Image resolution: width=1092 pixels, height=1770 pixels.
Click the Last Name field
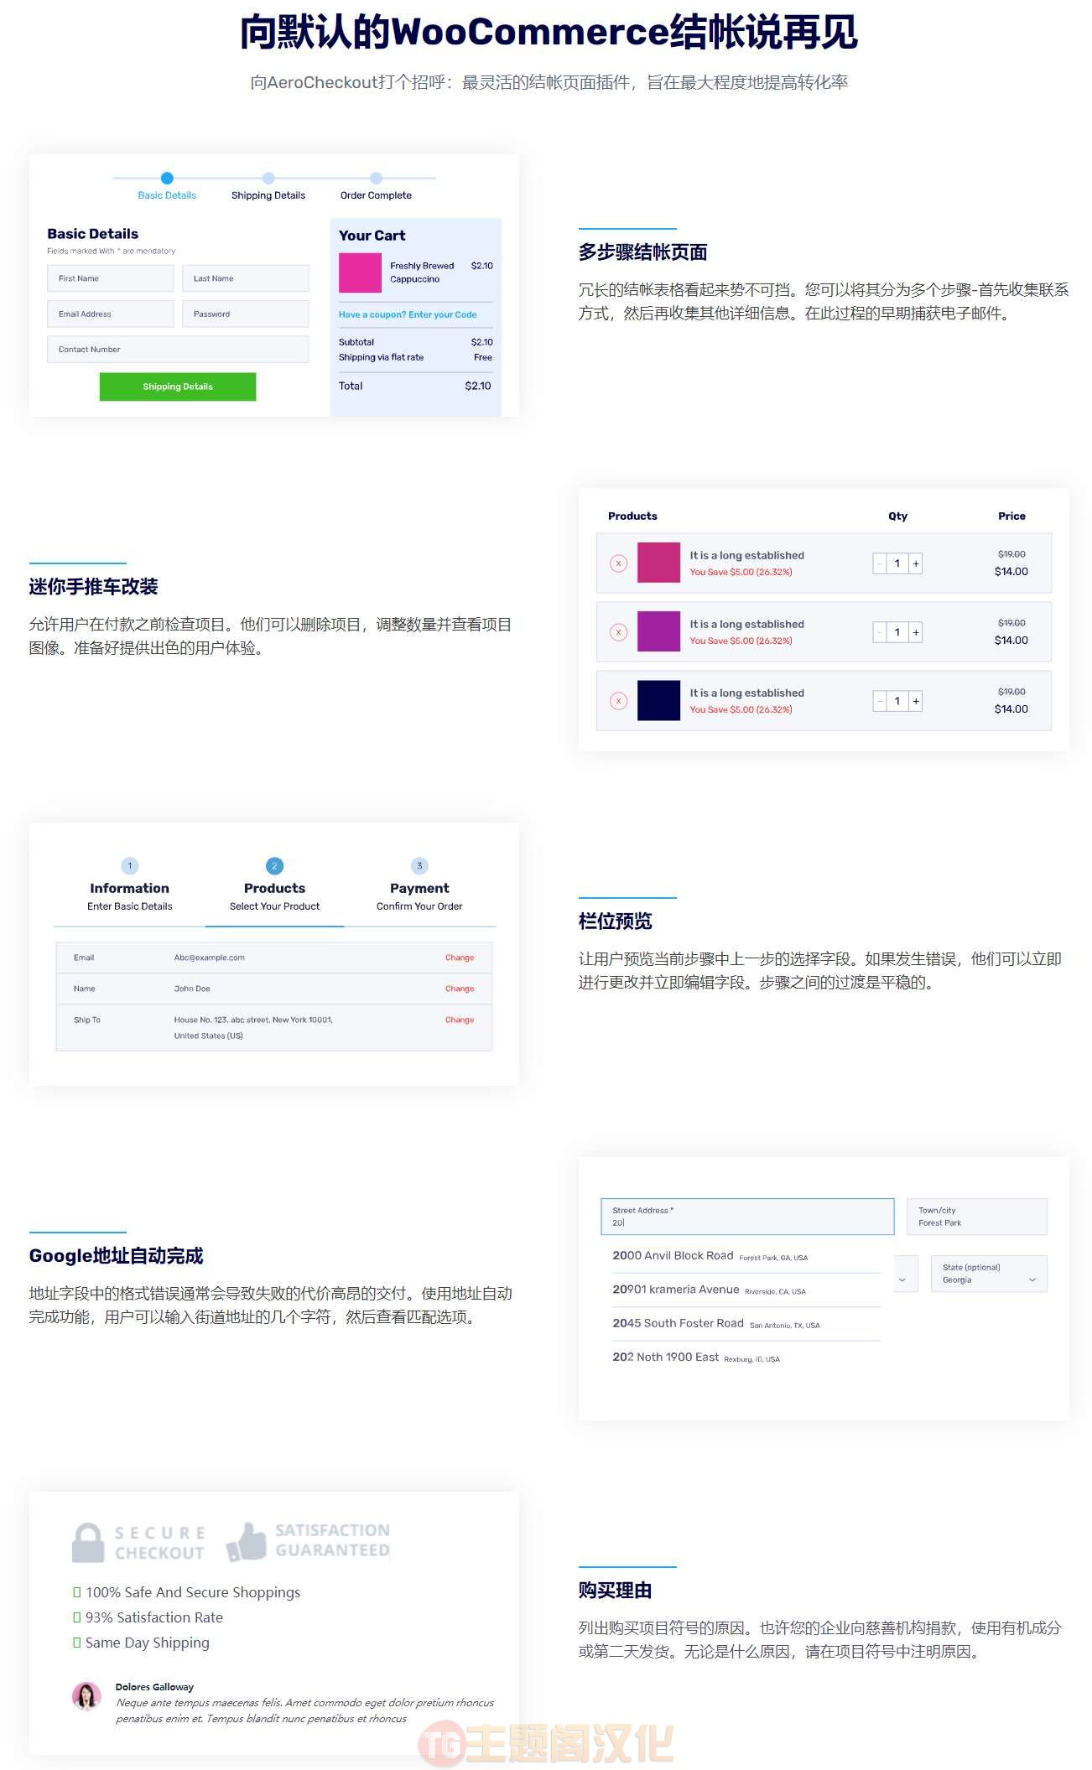click(246, 278)
